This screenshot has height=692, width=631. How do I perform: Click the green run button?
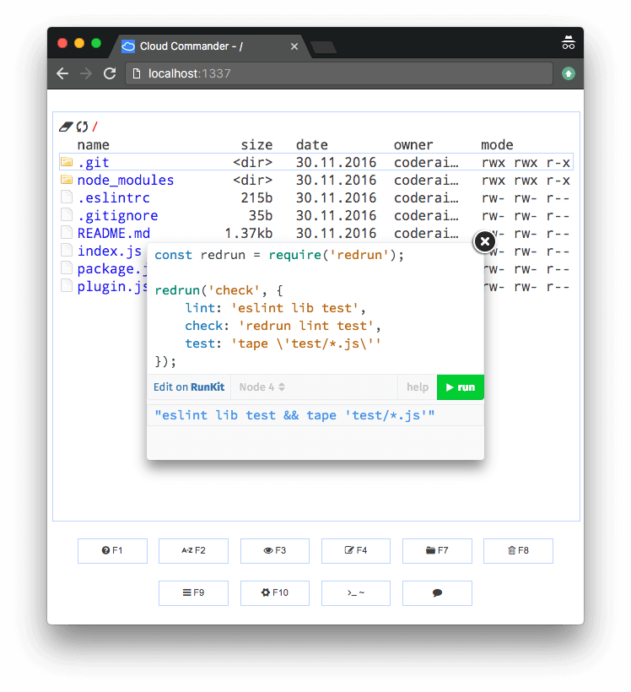point(461,387)
